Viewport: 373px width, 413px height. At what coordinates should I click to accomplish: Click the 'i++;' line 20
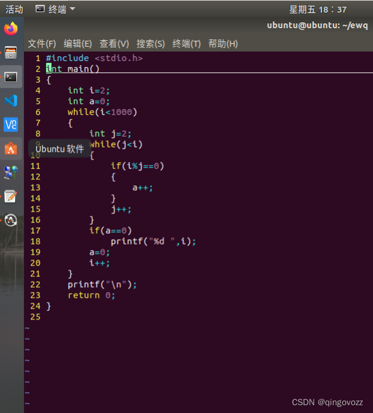click(100, 263)
